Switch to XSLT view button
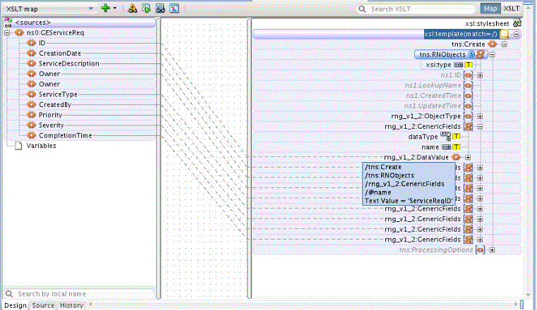537x310 pixels. tap(512, 8)
